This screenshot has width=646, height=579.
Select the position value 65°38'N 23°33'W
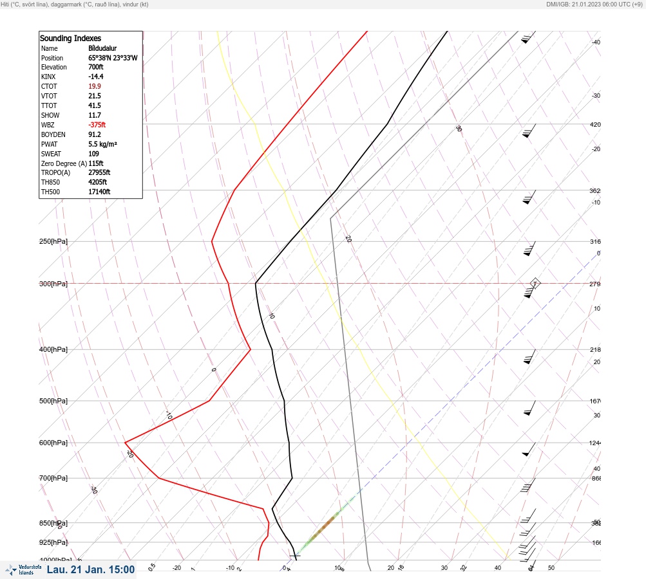(113, 58)
